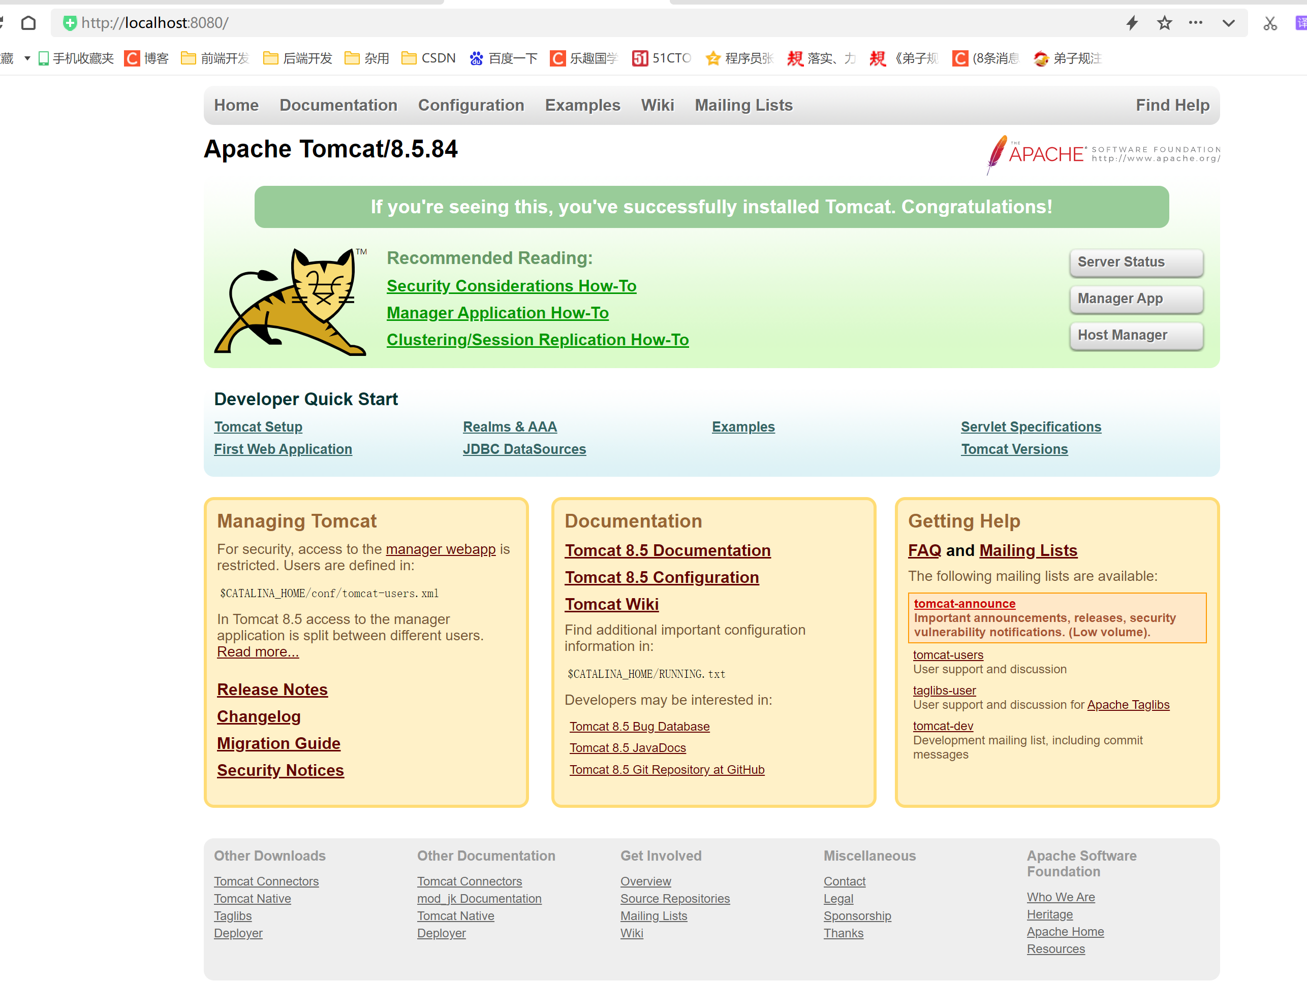Open the 落实、力 bookmark
Viewport: 1307px width, 984px height.
822,58
